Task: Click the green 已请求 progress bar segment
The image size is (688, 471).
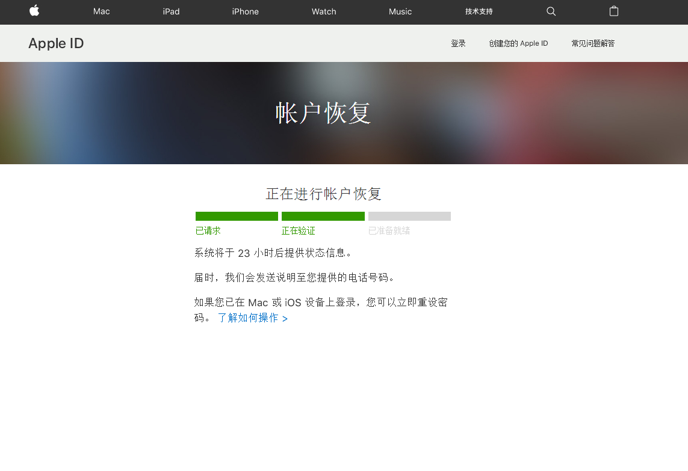Action: coord(237,216)
